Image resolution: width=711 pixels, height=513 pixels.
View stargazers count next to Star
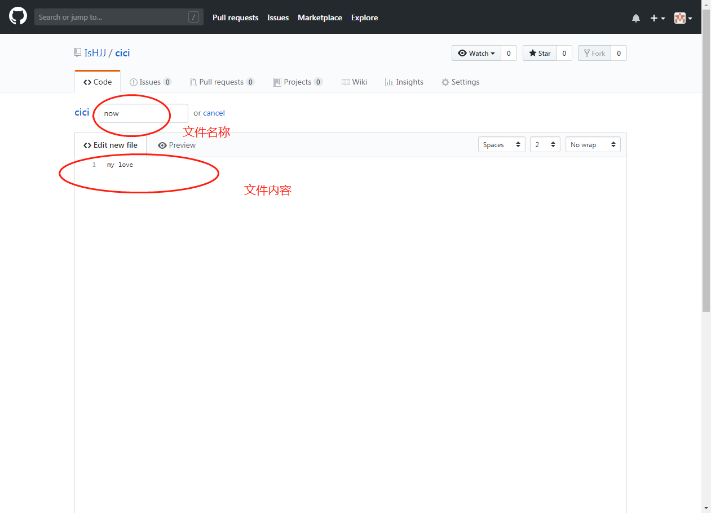564,53
